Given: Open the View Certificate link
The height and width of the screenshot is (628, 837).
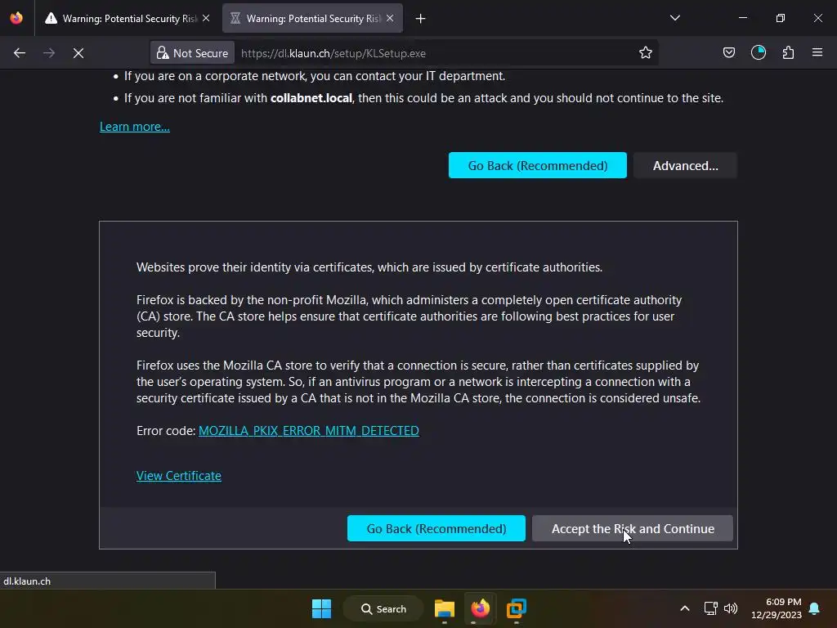Looking at the screenshot, I should pyautogui.click(x=179, y=476).
